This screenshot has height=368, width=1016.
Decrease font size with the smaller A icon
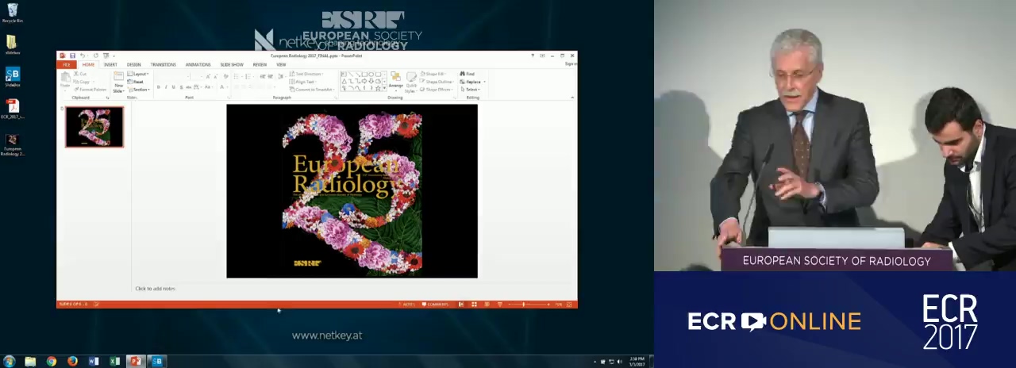point(216,76)
